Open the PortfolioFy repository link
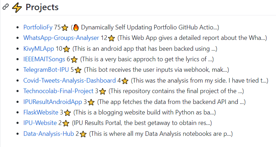Viewport: 276px width, 147px height. [38, 27]
